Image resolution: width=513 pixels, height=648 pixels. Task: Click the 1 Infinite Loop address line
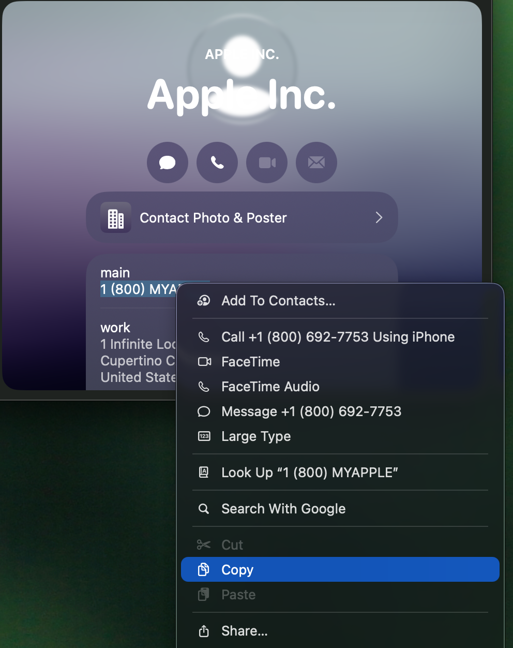139,344
